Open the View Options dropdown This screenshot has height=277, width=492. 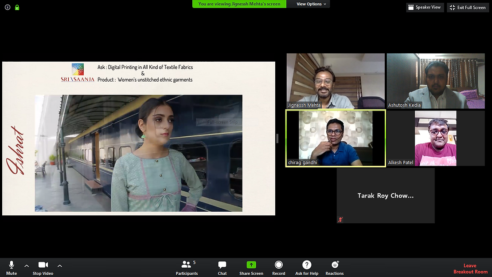point(312,4)
